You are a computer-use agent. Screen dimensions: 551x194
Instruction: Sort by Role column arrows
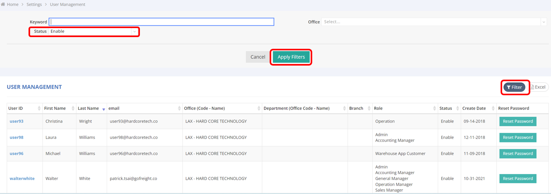coord(434,109)
